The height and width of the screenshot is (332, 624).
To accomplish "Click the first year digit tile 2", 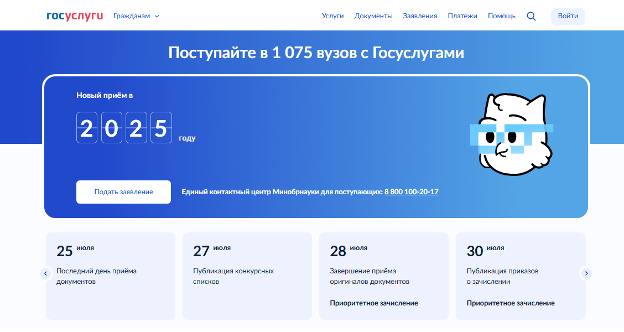I will coord(87,127).
